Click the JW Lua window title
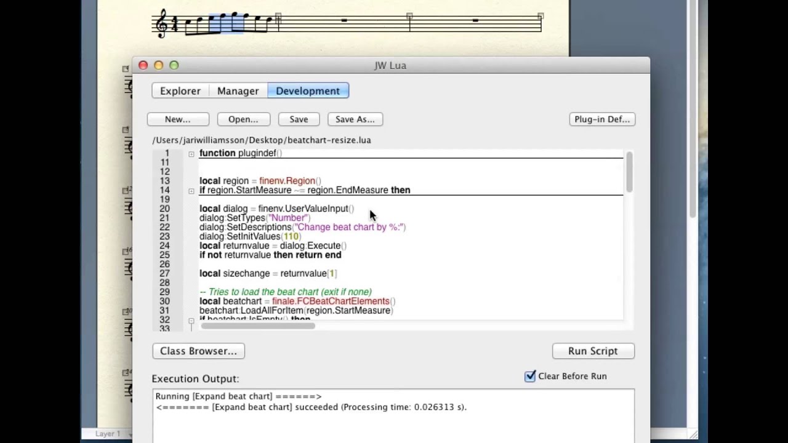The height and width of the screenshot is (443, 788). point(390,65)
